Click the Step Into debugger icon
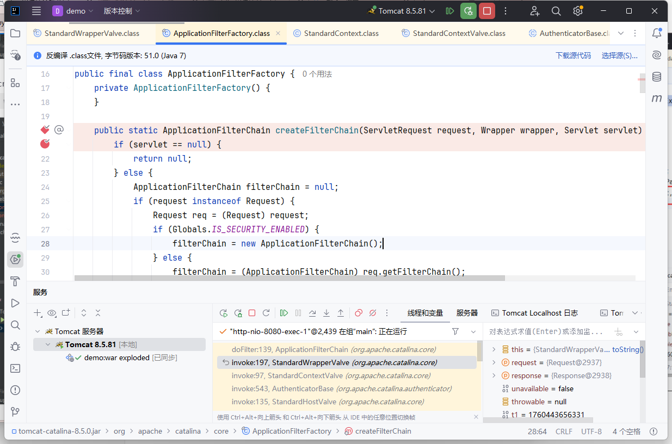Image resolution: width=672 pixels, height=444 pixels. coord(326,313)
